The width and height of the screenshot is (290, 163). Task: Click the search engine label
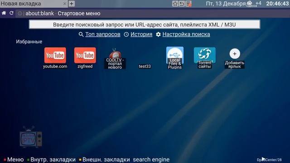tap(151, 159)
